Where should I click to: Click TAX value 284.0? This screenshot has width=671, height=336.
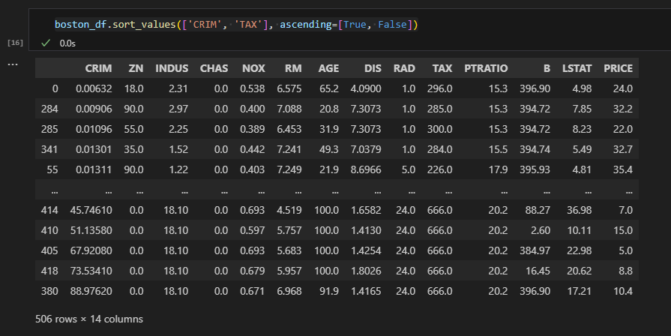pyautogui.click(x=440, y=149)
